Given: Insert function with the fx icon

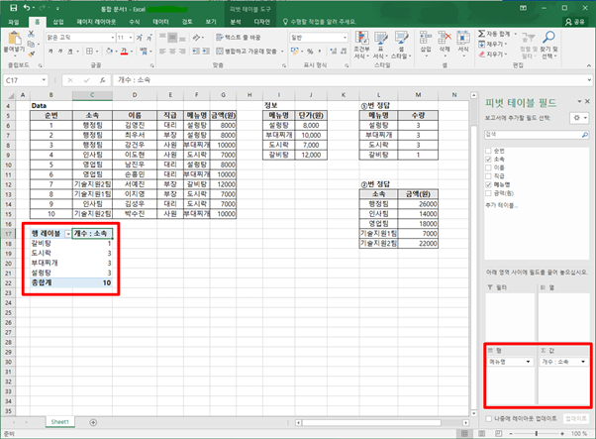Looking at the screenshot, I should tap(103, 80).
